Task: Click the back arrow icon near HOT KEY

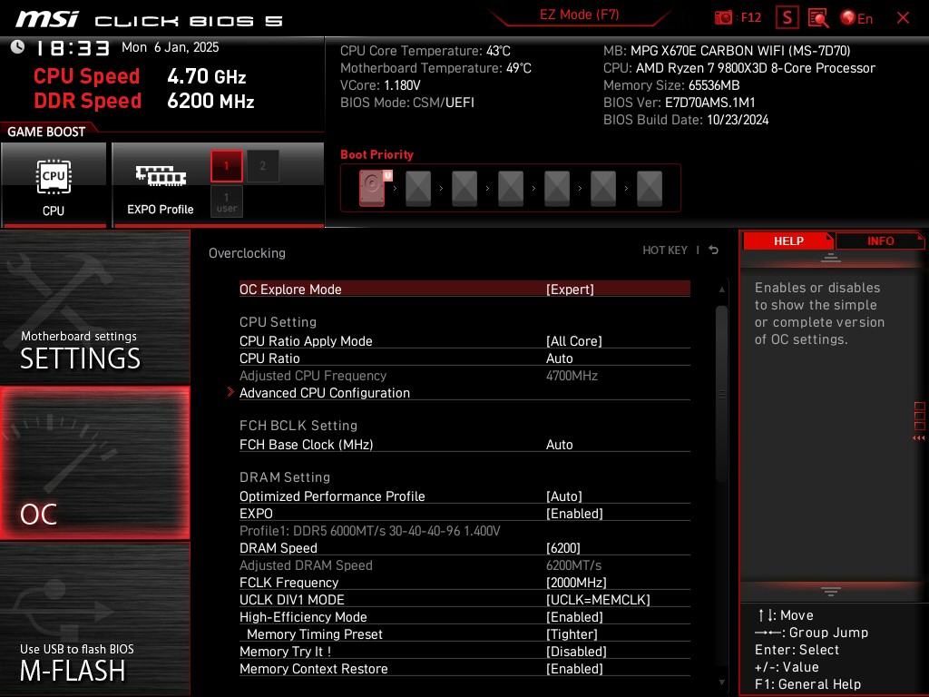Action: tap(714, 250)
